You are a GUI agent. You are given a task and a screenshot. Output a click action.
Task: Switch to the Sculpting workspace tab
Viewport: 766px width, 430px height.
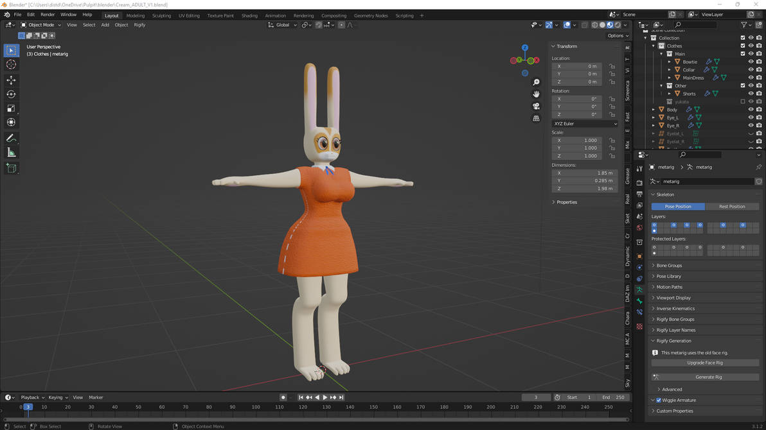[162, 15]
